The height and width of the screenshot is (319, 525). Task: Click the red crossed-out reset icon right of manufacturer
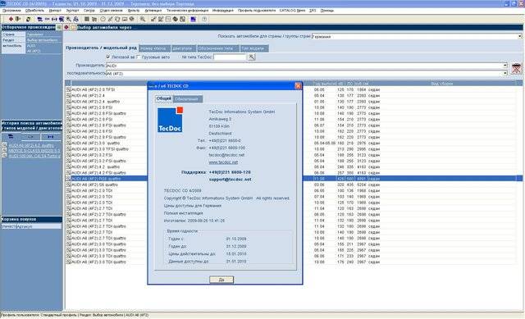click(516, 68)
